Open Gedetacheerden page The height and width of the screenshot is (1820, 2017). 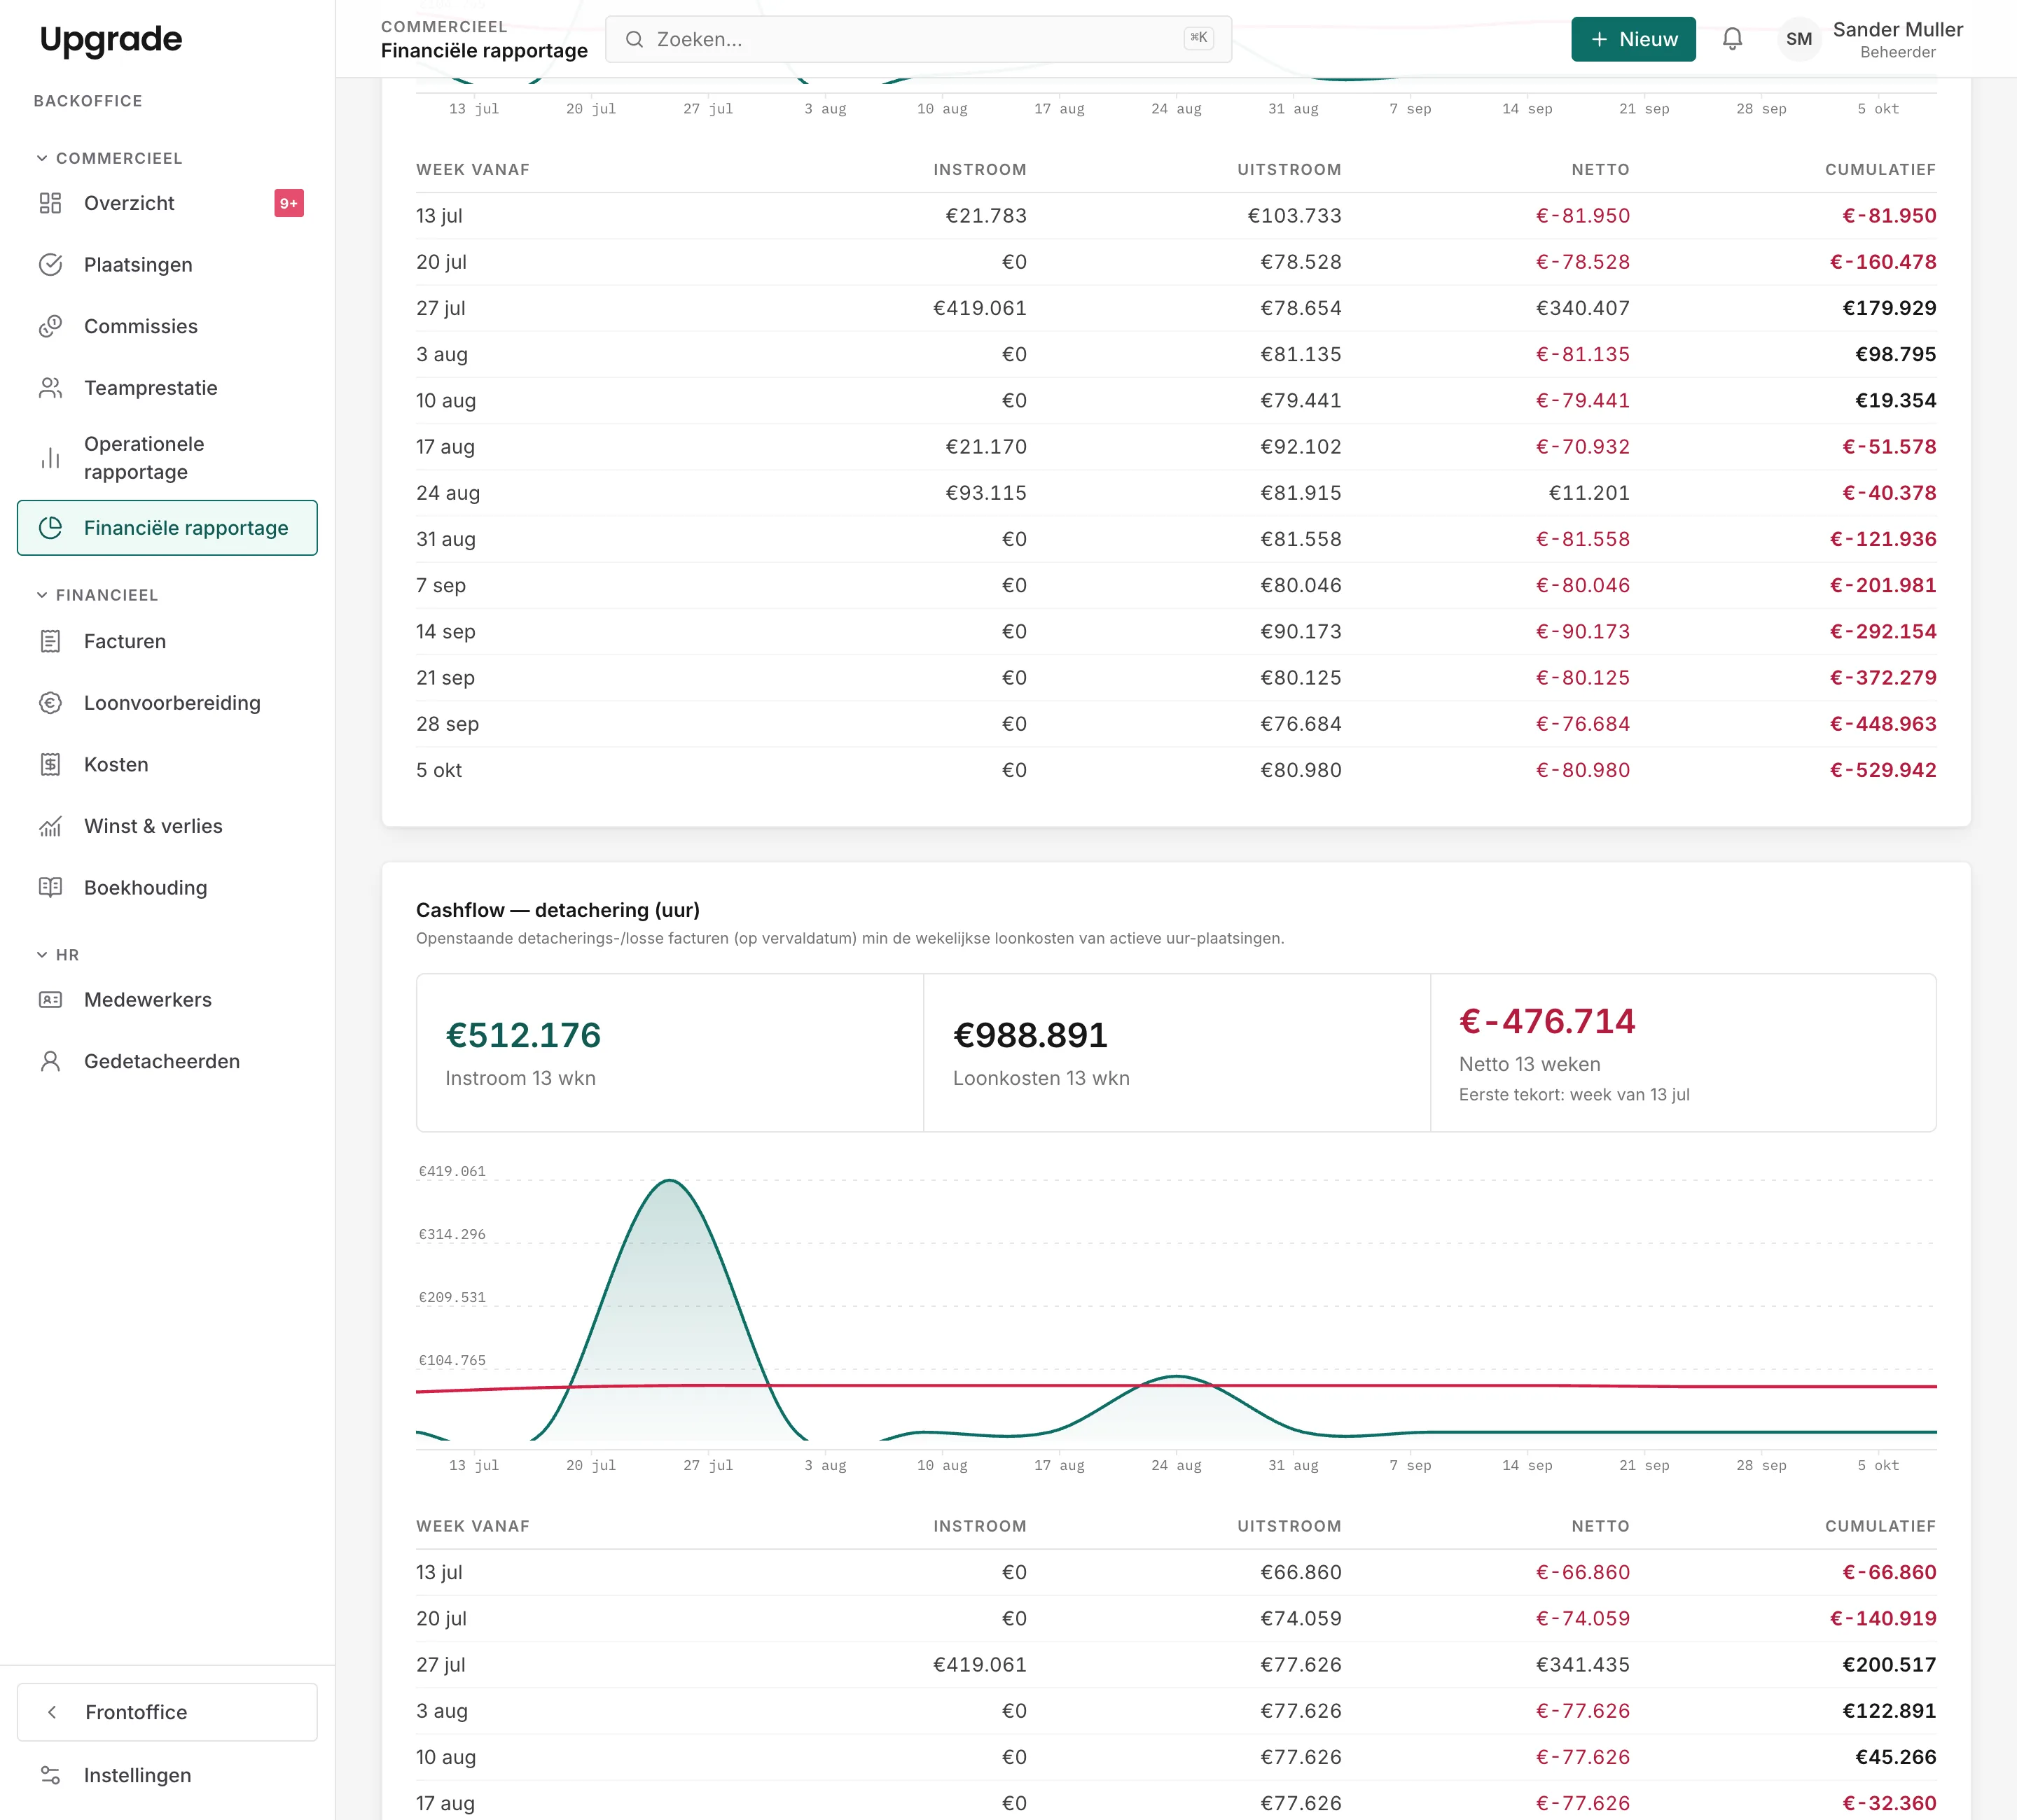167,1061
